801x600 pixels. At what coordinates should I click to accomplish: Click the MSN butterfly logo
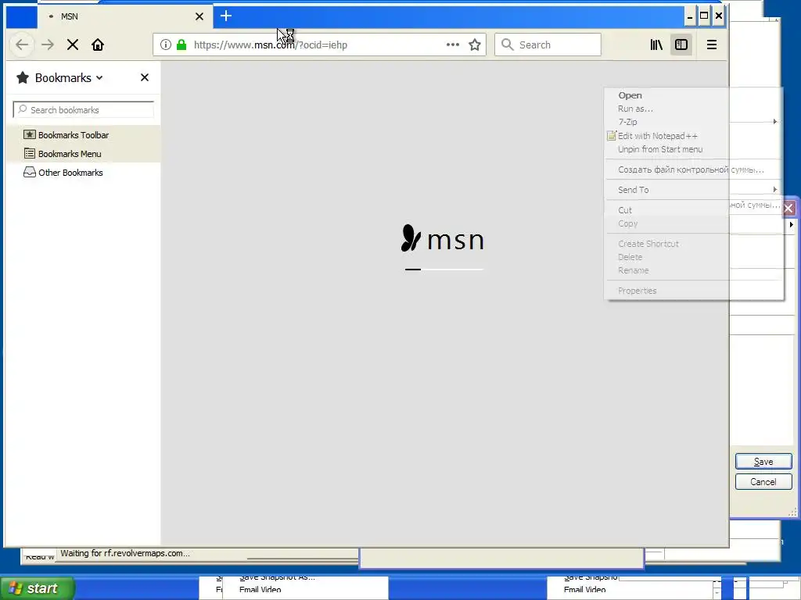pyautogui.click(x=411, y=238)
